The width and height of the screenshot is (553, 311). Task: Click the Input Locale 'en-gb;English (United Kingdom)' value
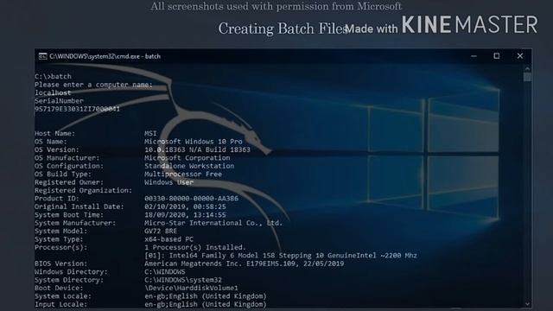point(206,304)
